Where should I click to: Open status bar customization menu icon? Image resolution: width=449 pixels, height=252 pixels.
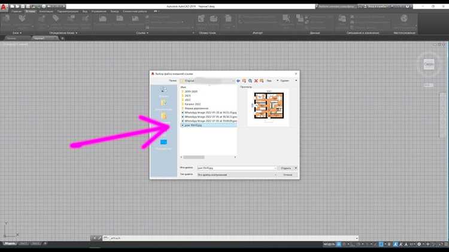click(447, 244)
